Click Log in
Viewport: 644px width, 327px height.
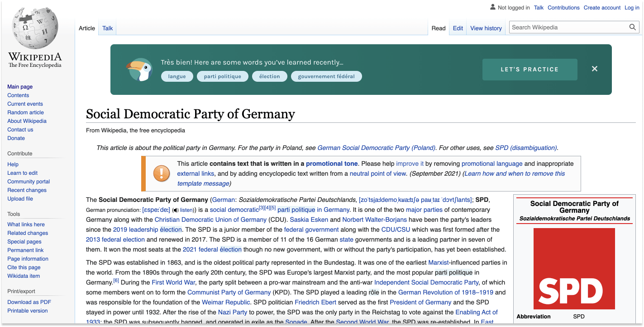click(632, 8)
